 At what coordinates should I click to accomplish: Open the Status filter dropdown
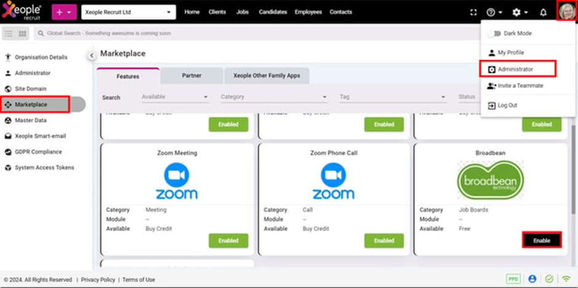coord(469,97)
